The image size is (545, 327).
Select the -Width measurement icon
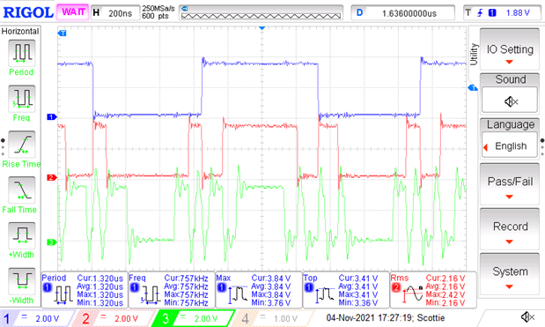pyautogui.click(x=21, y=281)
